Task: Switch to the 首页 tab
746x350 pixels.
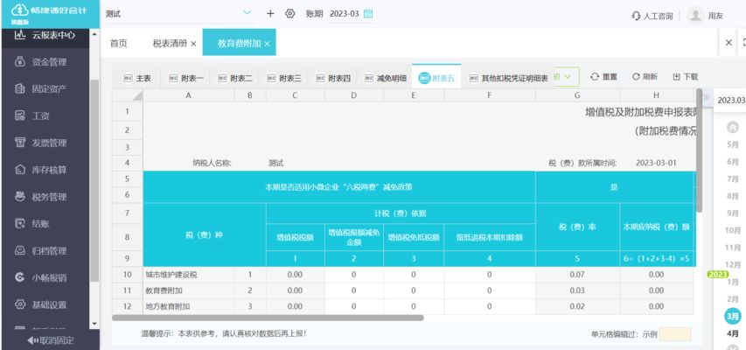Action: pyautogui.click(x=119, y=44)
